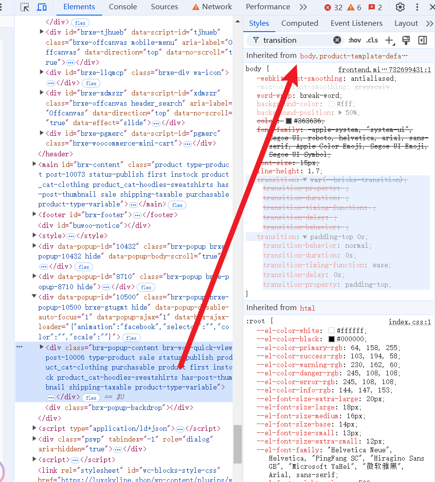Click the ellipsis inside the footer element
The image size is (435, 482).
pyautogui.click(x=137, y=215)
